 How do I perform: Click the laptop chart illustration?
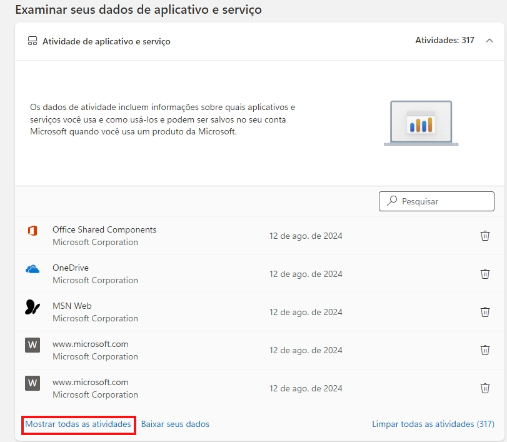[x=421, y=123]
